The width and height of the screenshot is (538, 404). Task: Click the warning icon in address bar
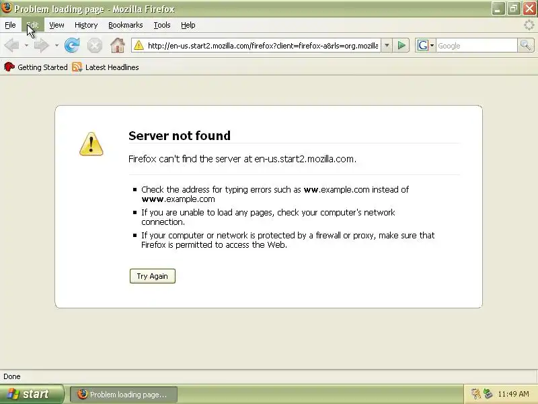(139, 45)
